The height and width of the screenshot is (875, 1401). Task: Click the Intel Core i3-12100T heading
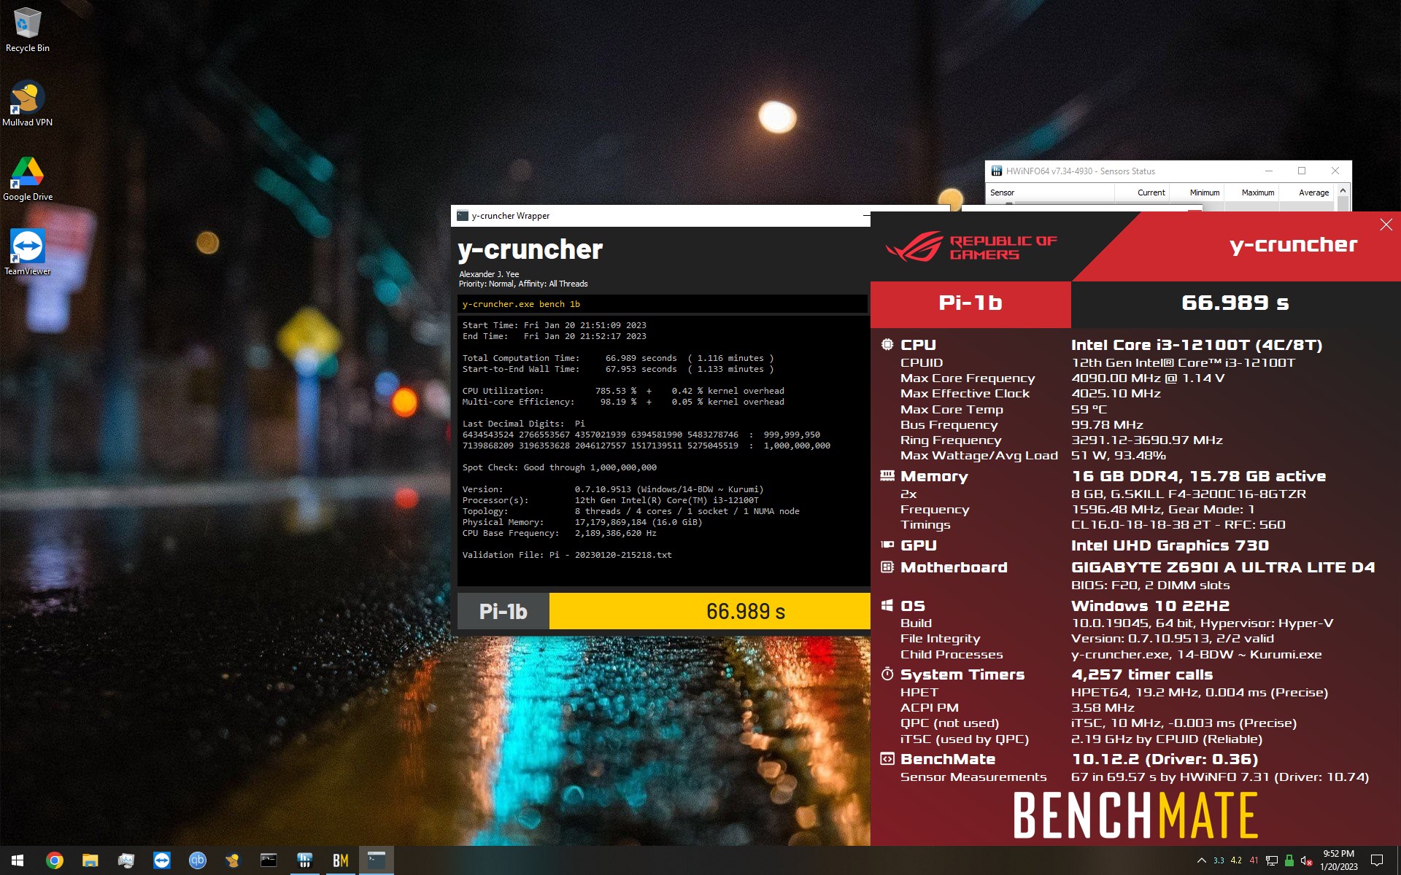[1197, 345]
